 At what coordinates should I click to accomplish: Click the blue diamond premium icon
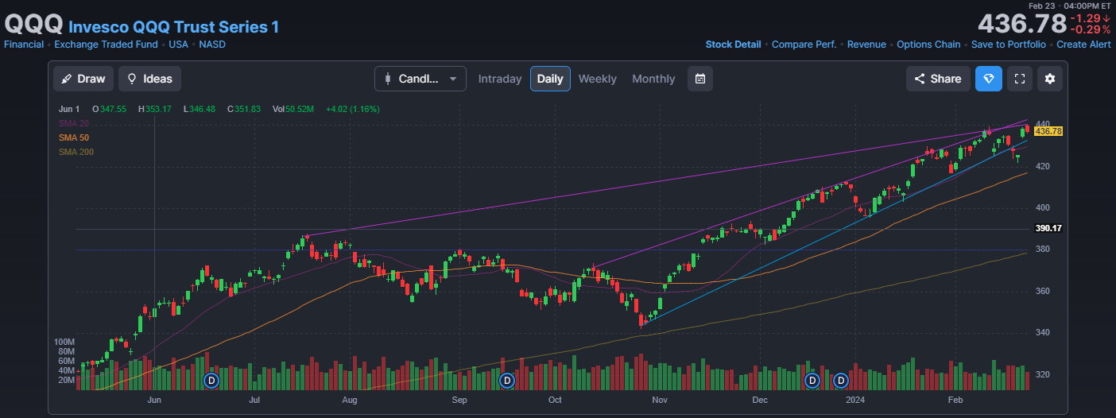(x=989, y=79)
